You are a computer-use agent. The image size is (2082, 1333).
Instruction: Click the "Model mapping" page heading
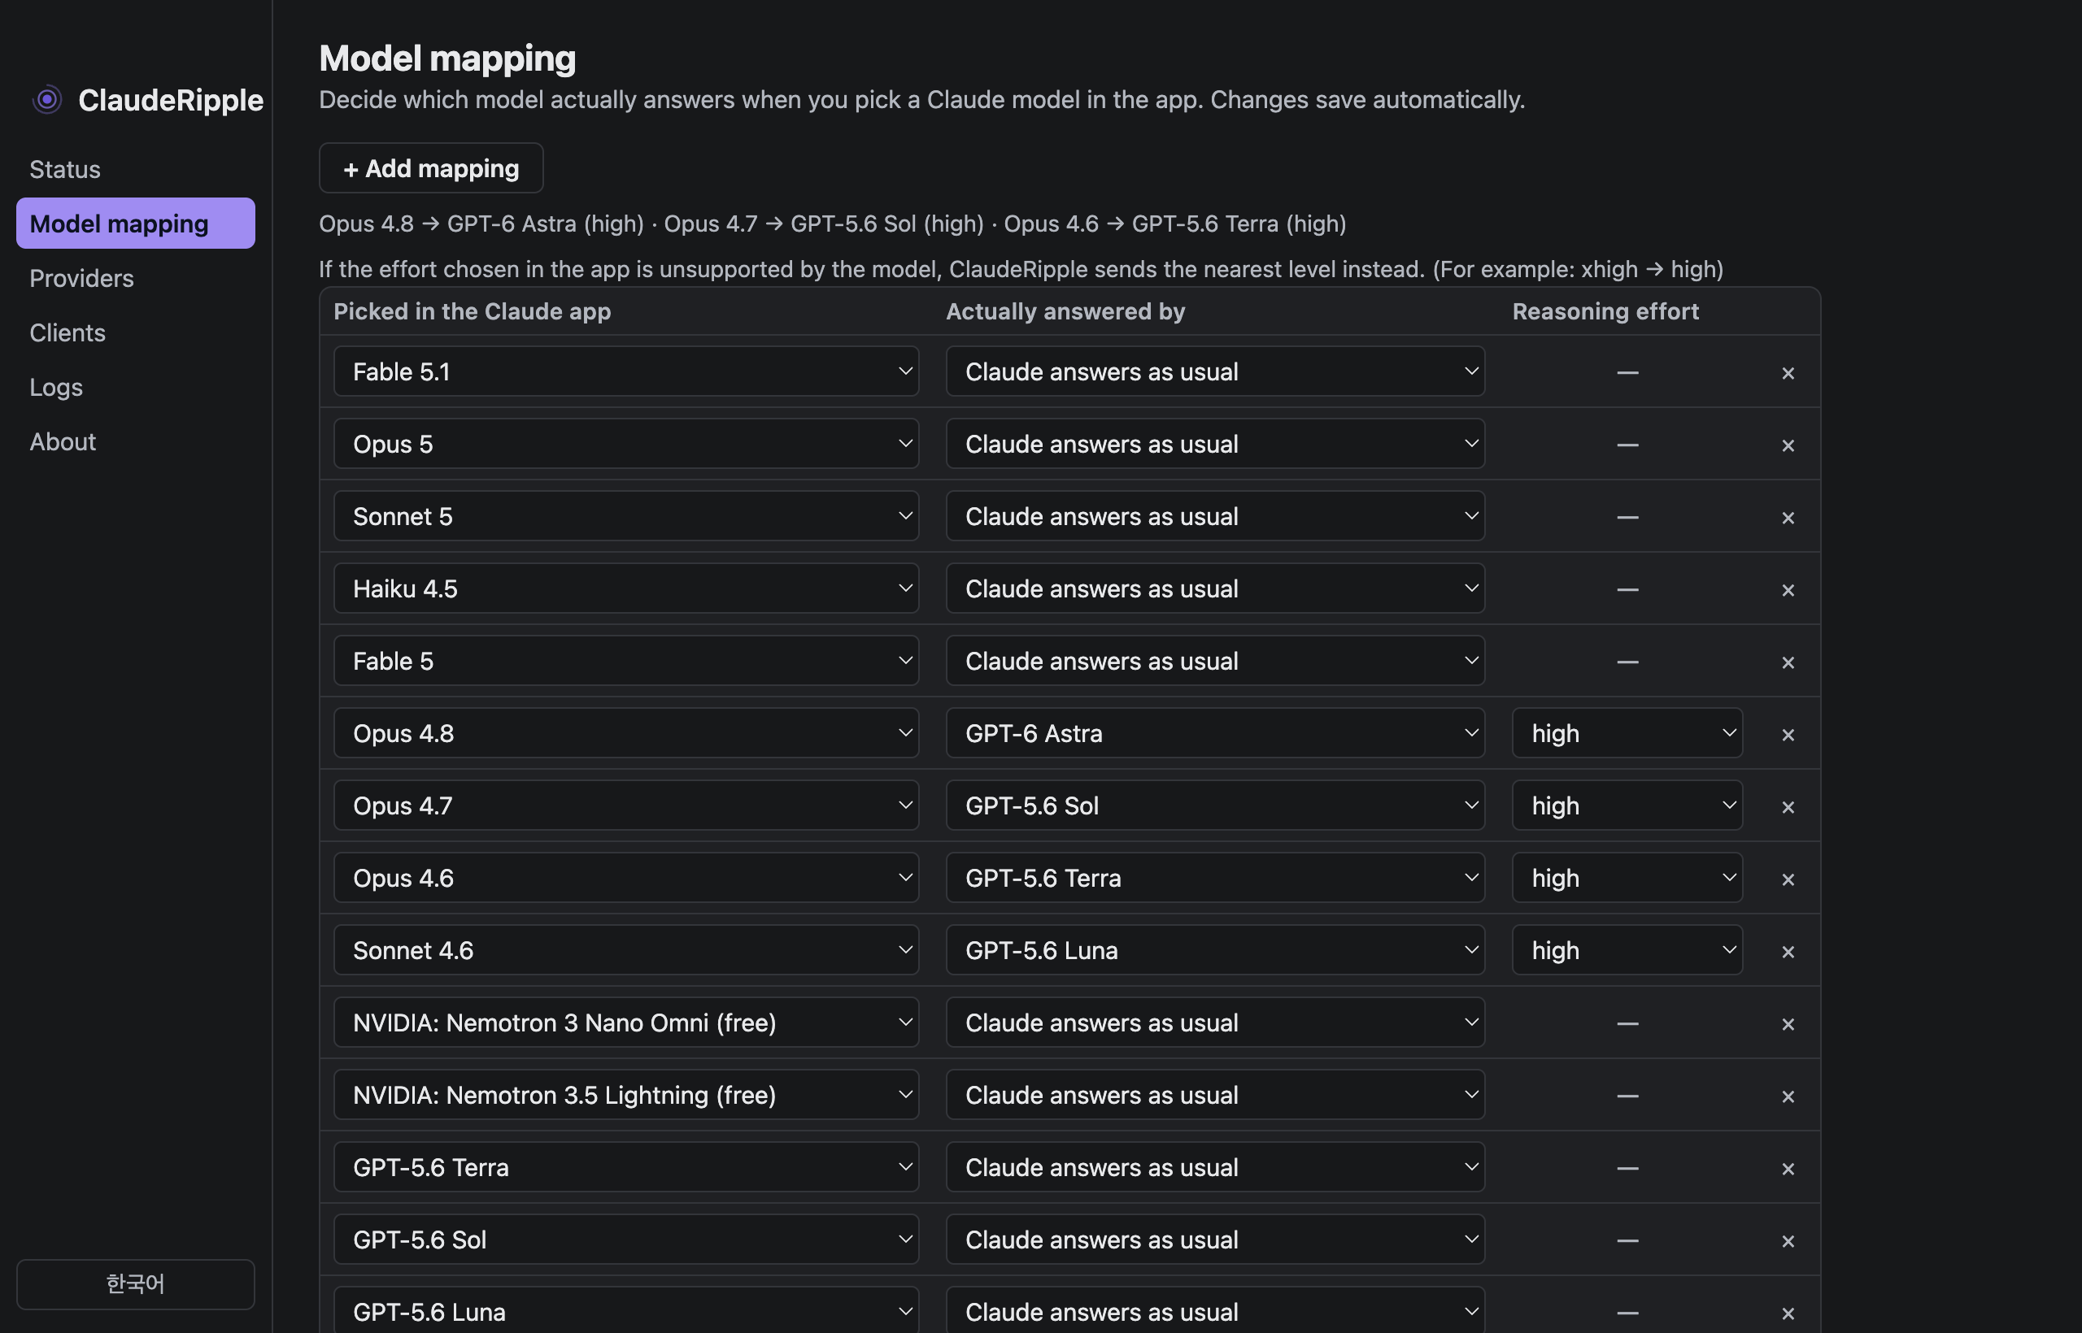tap(446, 58)
